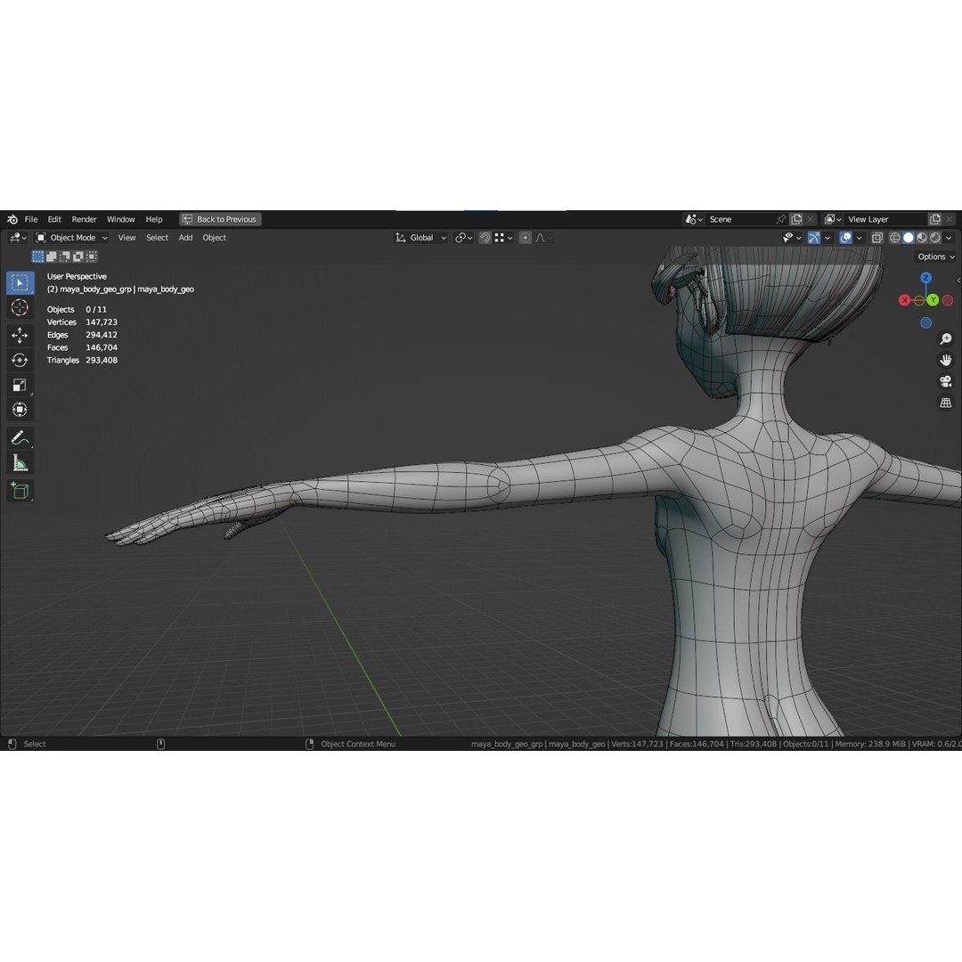Select the Select Box tool
This screenshot has height=962, width=962.
click(20, 283)
